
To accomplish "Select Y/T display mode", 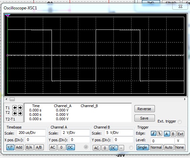I will click(x=10, y=147).
